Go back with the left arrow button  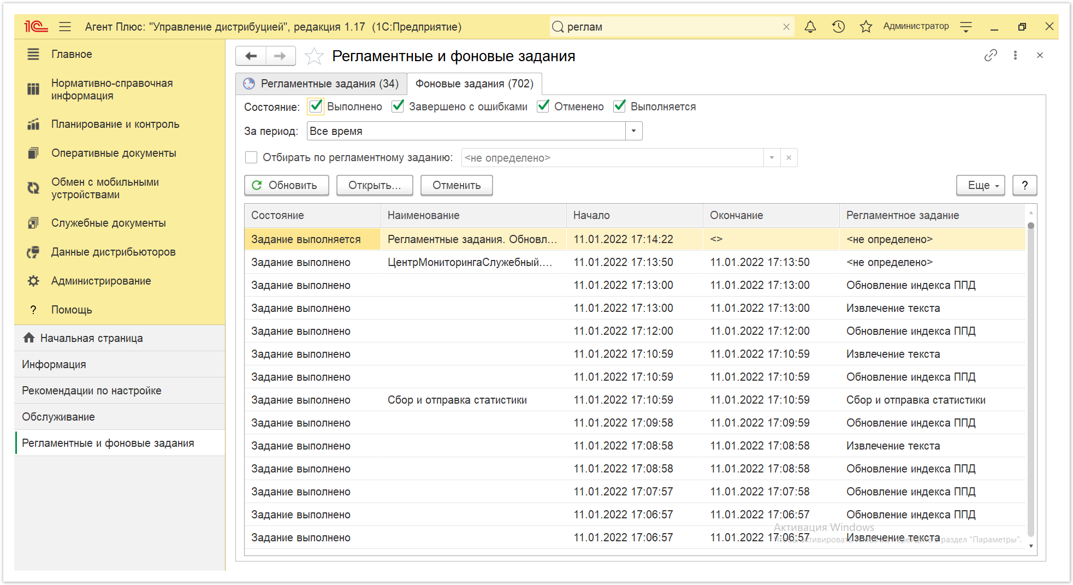click(x=251, y=56)
